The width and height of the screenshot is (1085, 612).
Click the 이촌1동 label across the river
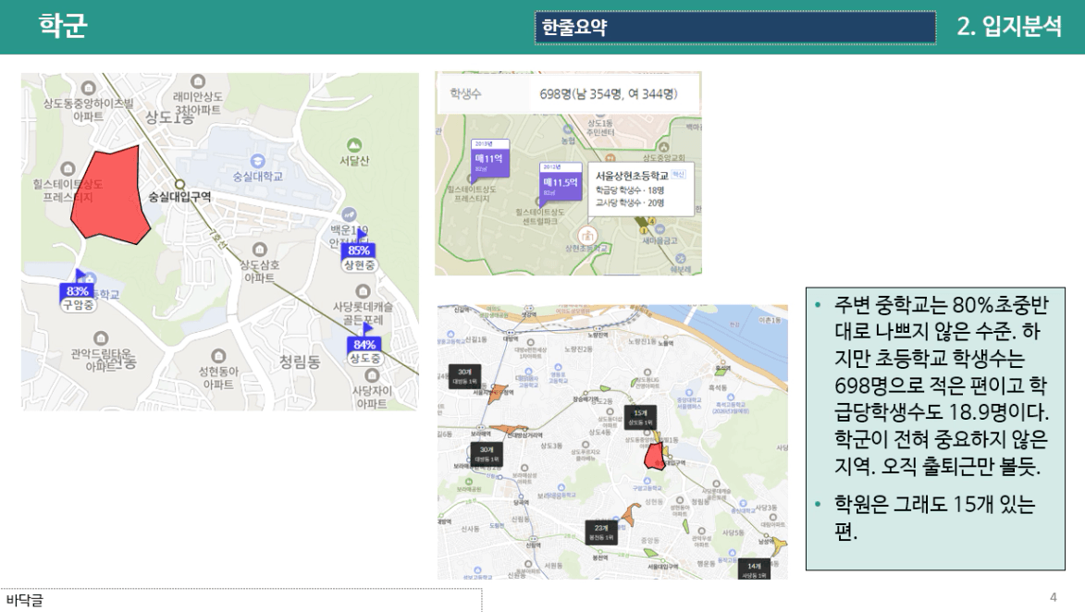(770, 320)
